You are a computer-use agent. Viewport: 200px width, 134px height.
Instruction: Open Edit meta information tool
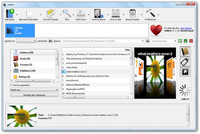coord(29,14)
